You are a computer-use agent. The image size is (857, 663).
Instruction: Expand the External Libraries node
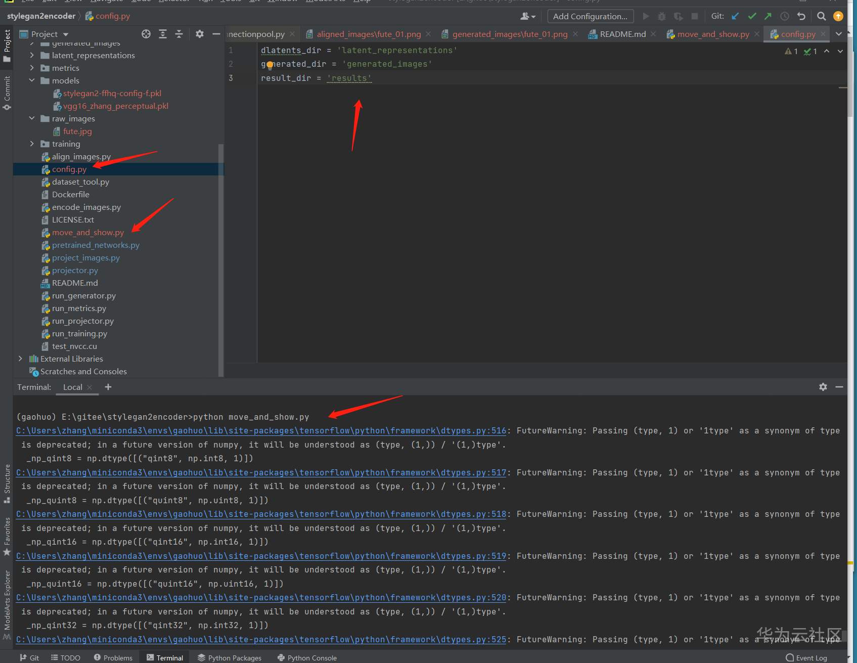tap(20, 359)
